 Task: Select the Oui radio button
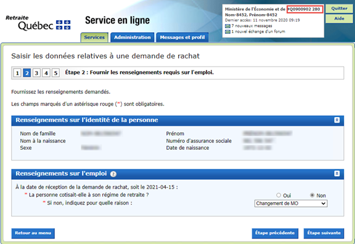pos(279,195)
